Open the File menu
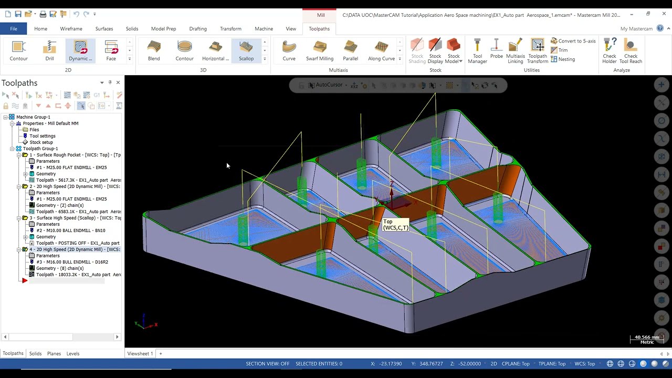Viewport: 672px width, 378px height. pos(14,29)
